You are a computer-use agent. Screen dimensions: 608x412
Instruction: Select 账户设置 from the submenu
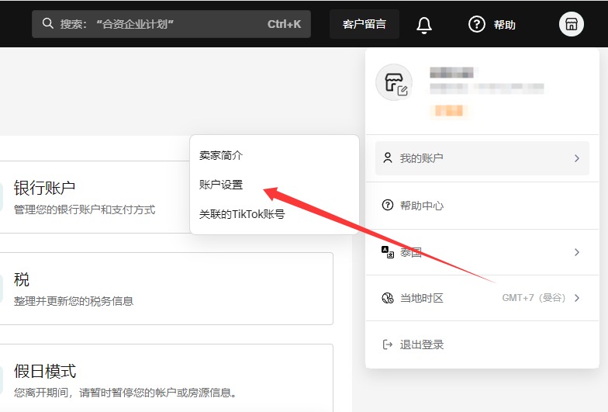(x=221, y=185)
